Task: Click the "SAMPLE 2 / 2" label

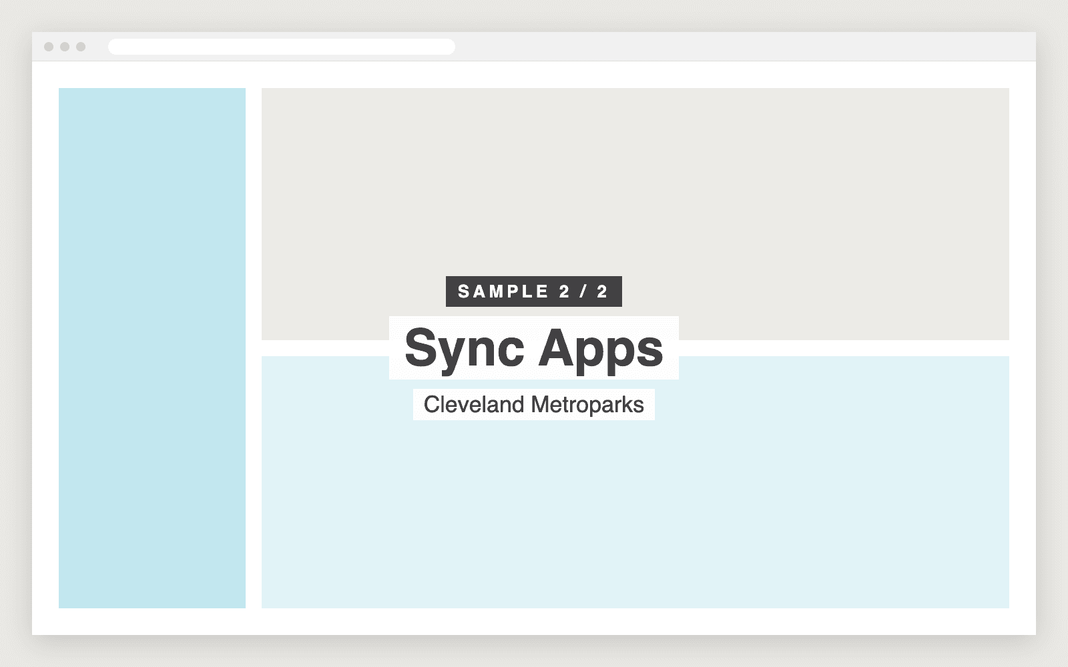Action: 534,291
